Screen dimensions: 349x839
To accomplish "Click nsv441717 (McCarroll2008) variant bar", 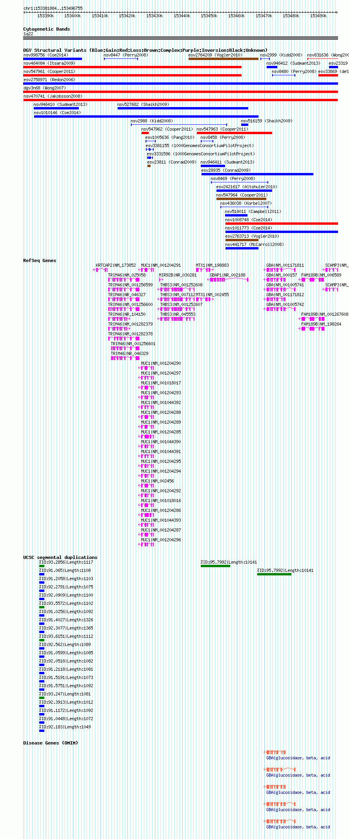I will pyautogui.click(x=242, y=248).
